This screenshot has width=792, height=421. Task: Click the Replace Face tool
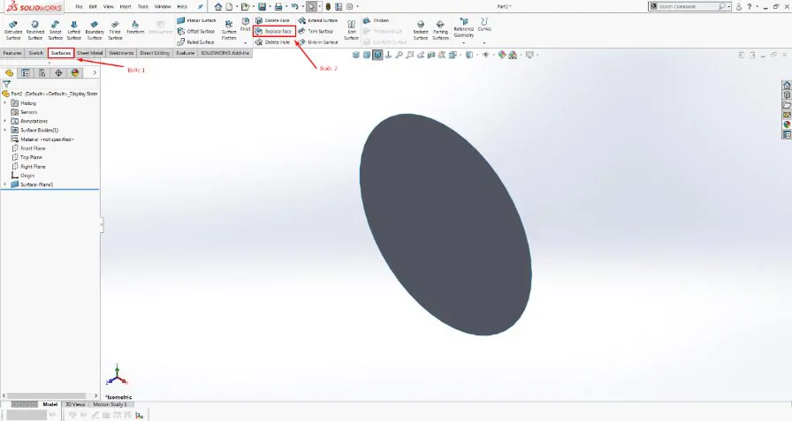click(x=274, y=31)
